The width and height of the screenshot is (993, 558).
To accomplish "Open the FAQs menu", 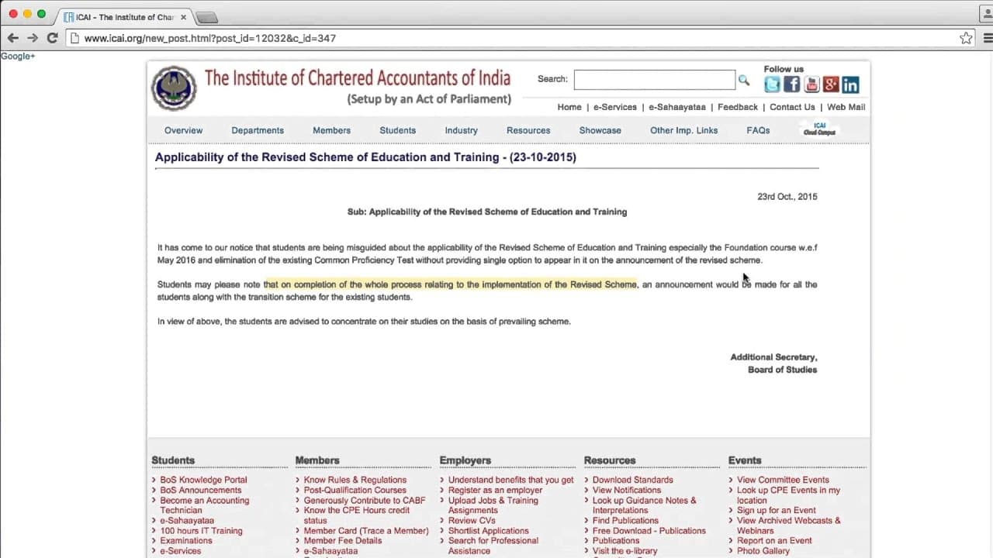I will coord(758,130).
